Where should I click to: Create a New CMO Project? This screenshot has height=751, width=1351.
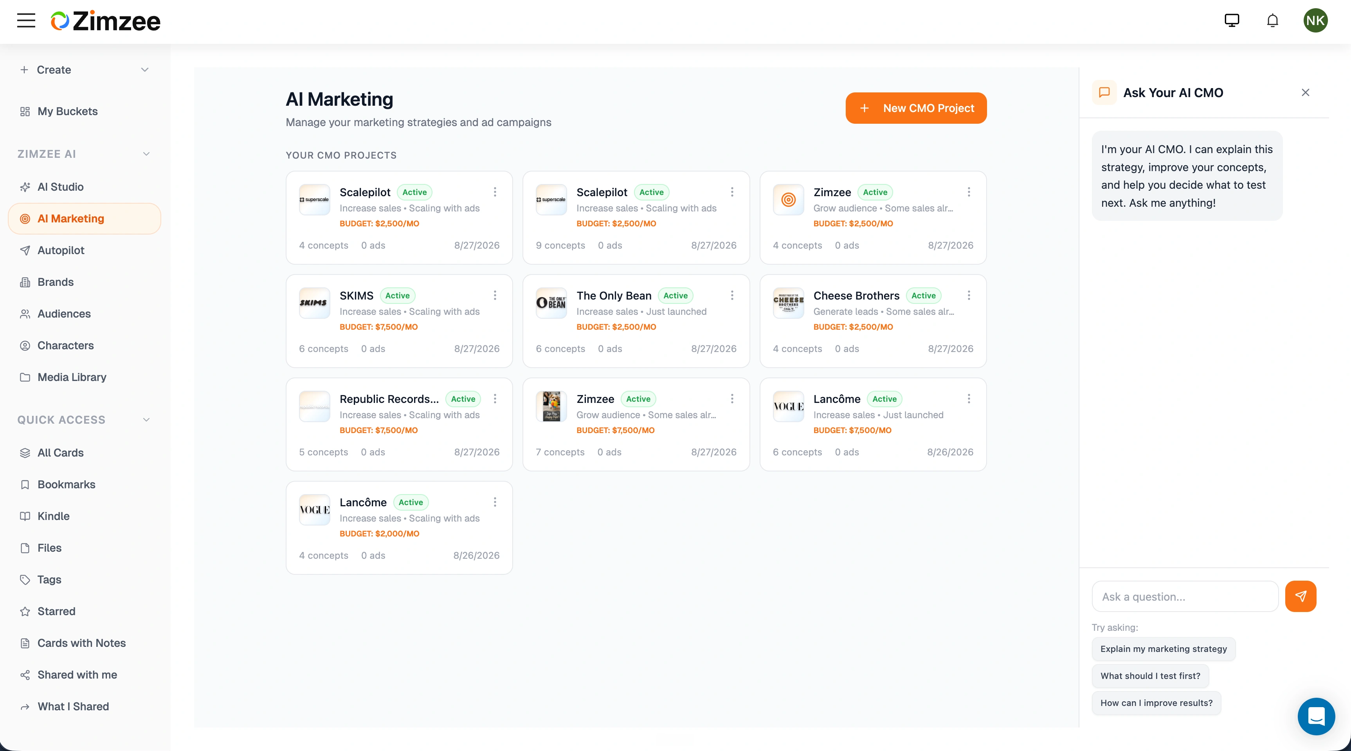click(916, 108)
